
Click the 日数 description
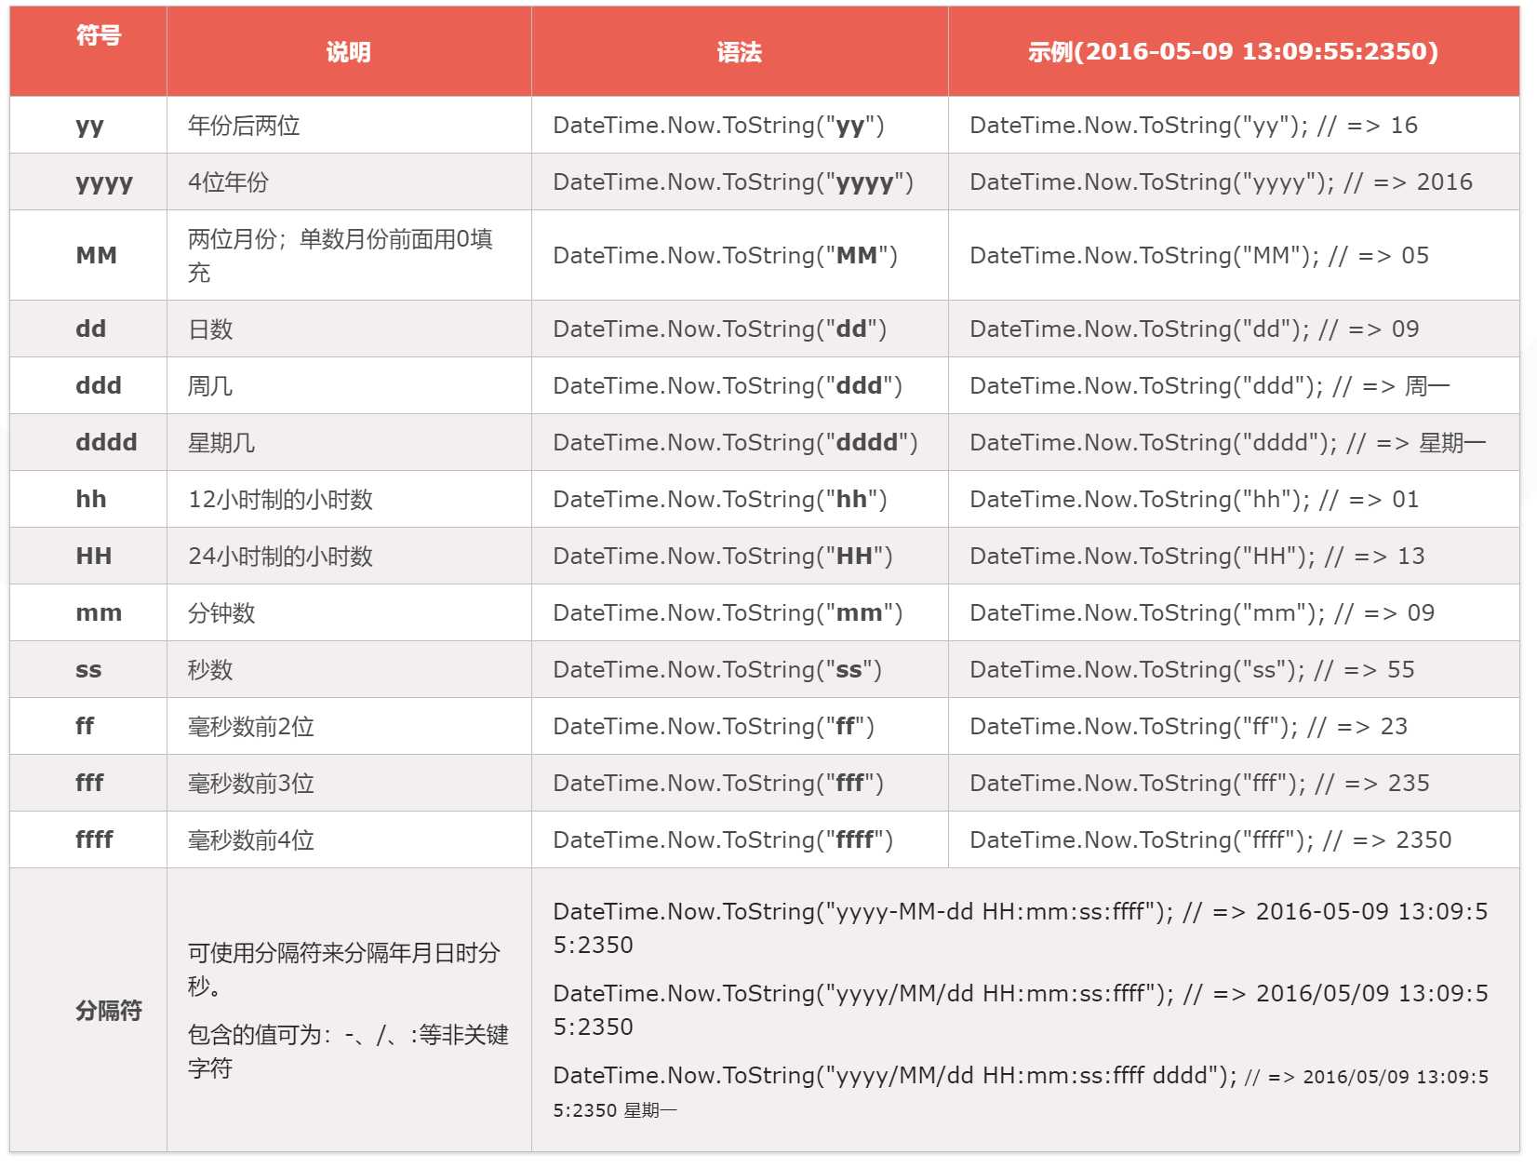tap(210, 329)
